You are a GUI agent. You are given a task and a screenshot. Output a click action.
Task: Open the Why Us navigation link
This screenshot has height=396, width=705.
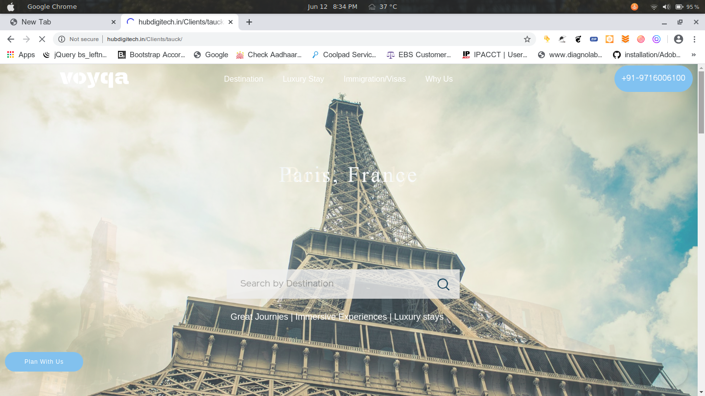(439, 79)
